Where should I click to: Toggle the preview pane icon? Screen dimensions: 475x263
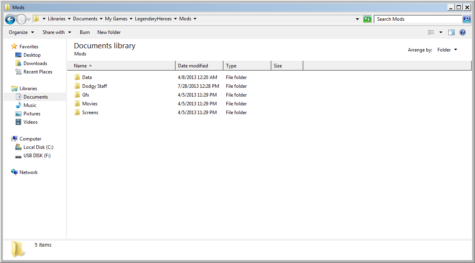coord(451,32)
